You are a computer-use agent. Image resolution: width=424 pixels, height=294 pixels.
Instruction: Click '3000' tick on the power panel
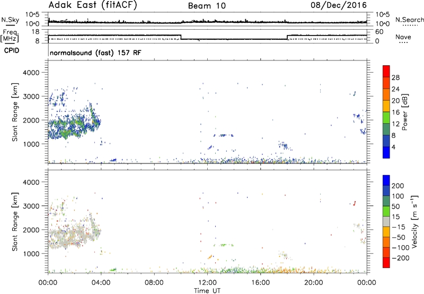31,97
